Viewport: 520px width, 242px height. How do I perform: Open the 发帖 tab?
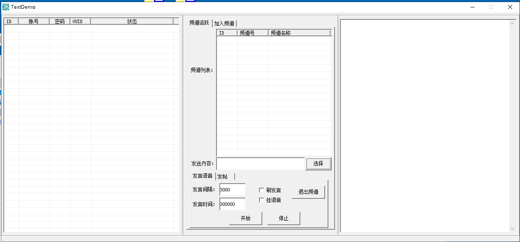click(223, 177)
